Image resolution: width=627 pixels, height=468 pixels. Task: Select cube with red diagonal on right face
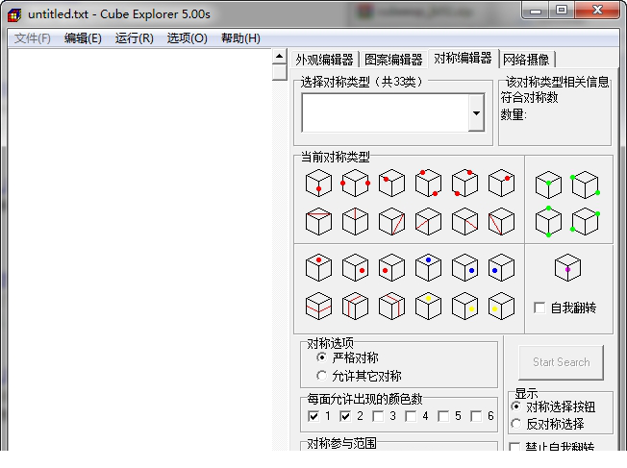(x=391, y=221)
